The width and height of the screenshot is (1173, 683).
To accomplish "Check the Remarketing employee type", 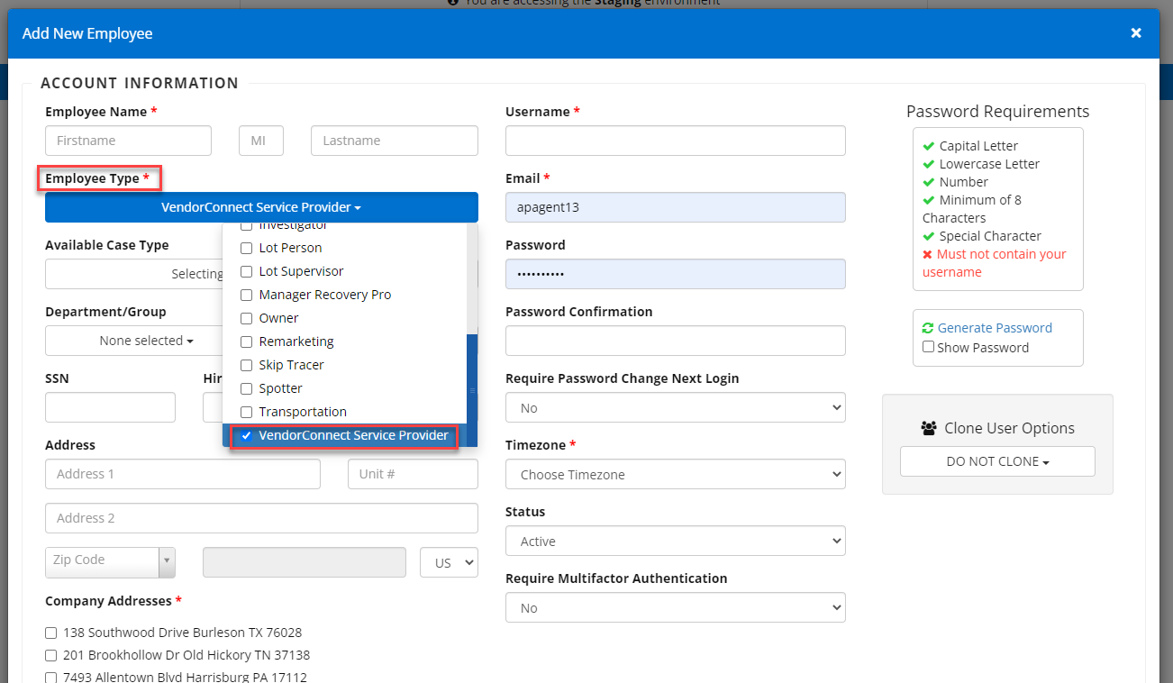I will coord(247,341).
